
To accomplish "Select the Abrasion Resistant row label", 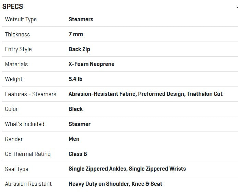I will pyautogui.click(x=28, y=184).
